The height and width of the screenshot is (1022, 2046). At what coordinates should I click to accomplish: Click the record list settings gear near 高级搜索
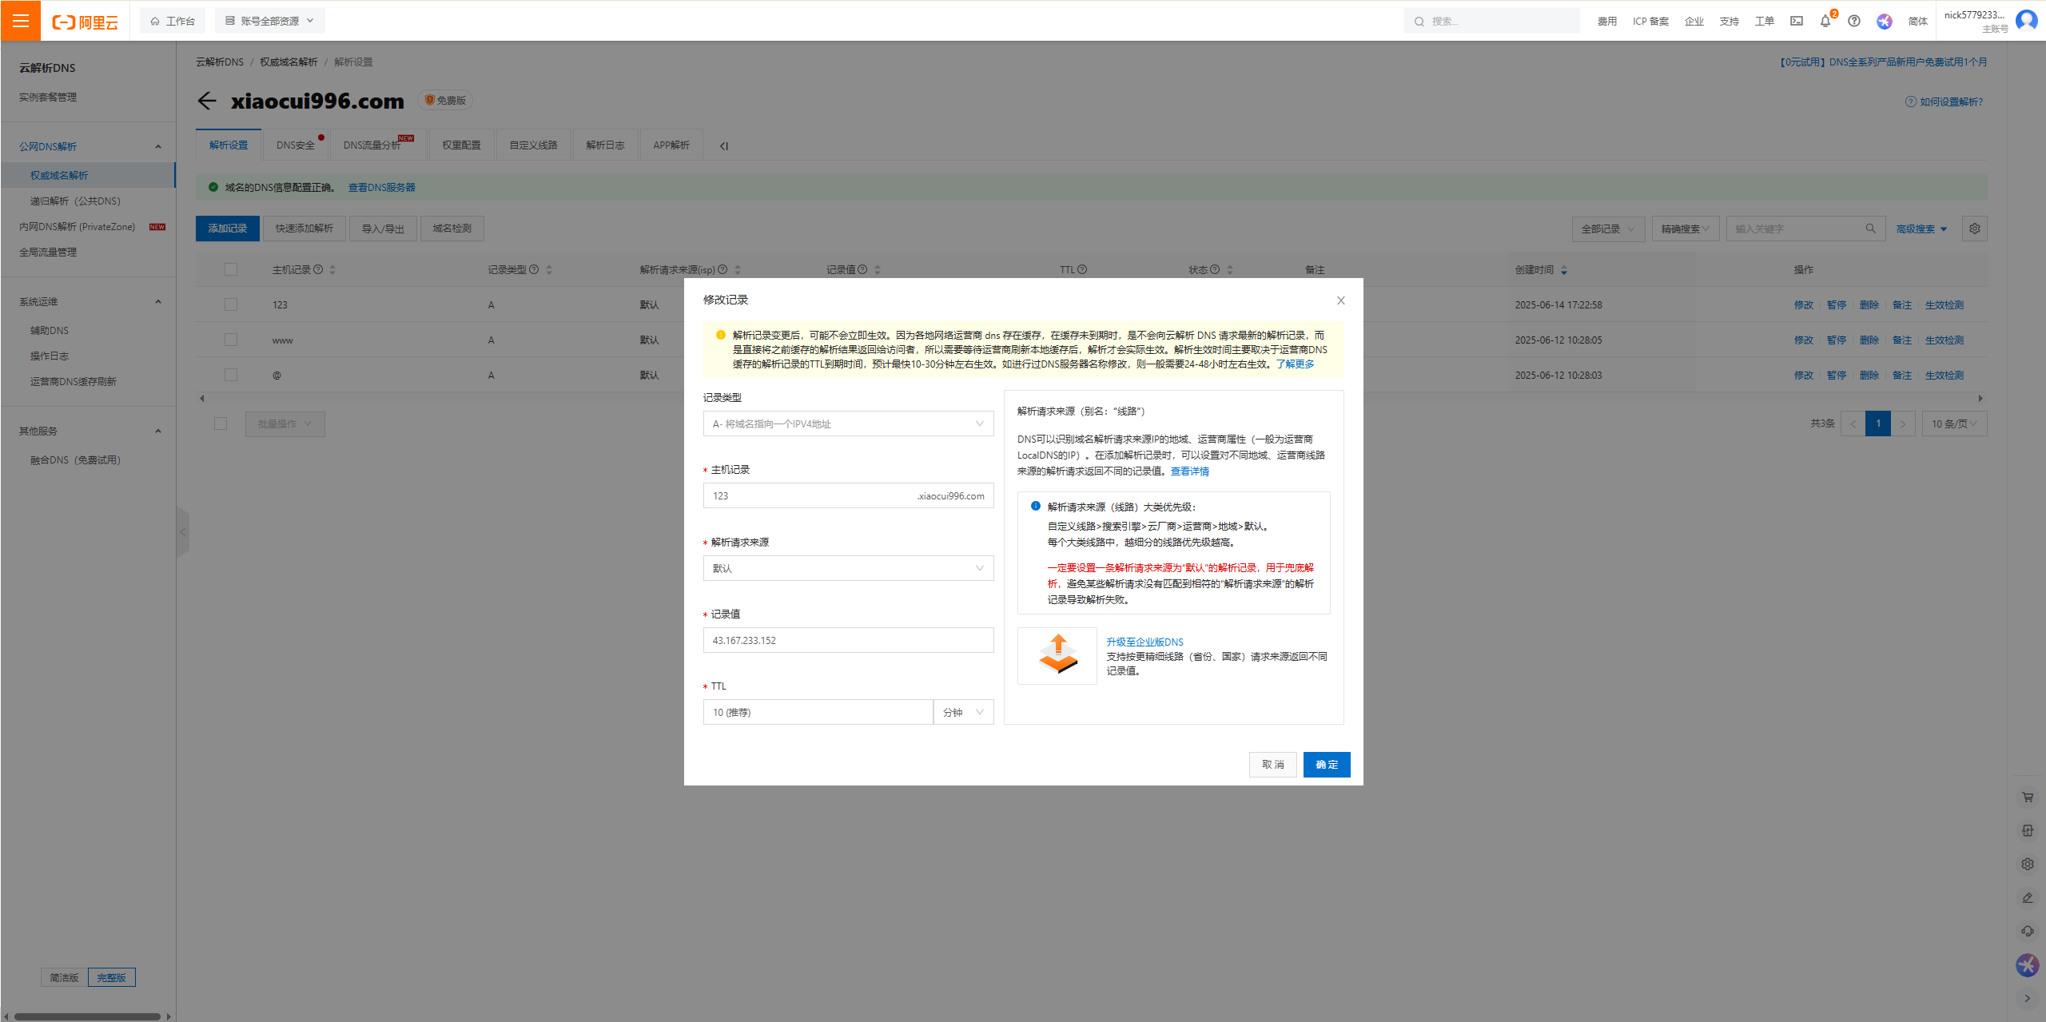(1974, 229)
